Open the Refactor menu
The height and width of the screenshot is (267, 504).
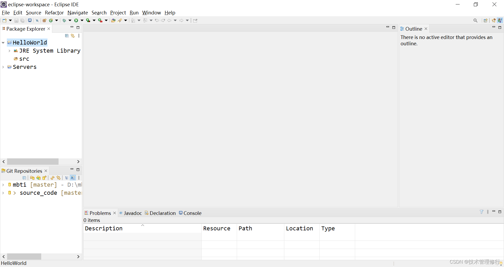pyautogui.click(x=54, y=13)
